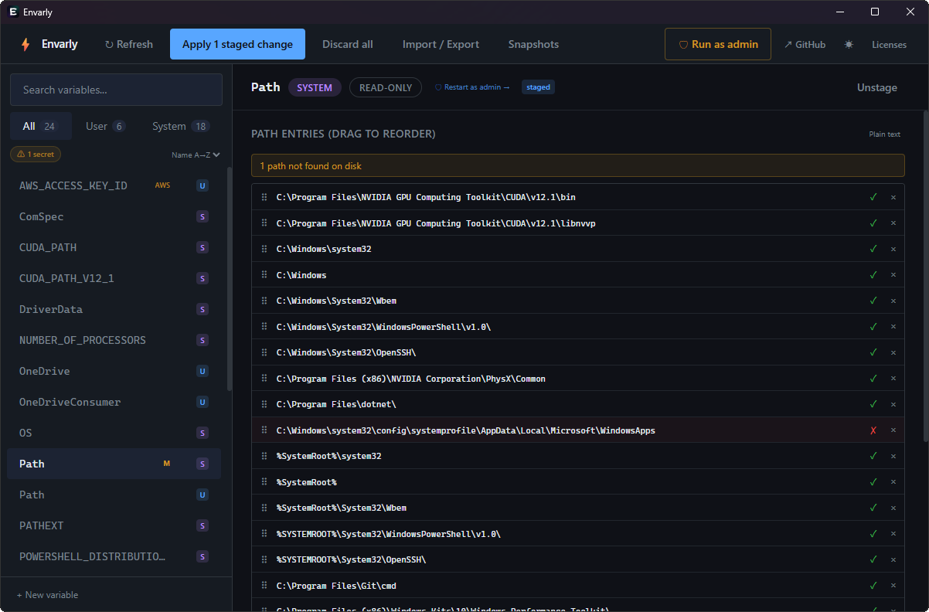Toggle the light/dark theme sun icon
The image size is (929, 612).
tap(849, 45)
